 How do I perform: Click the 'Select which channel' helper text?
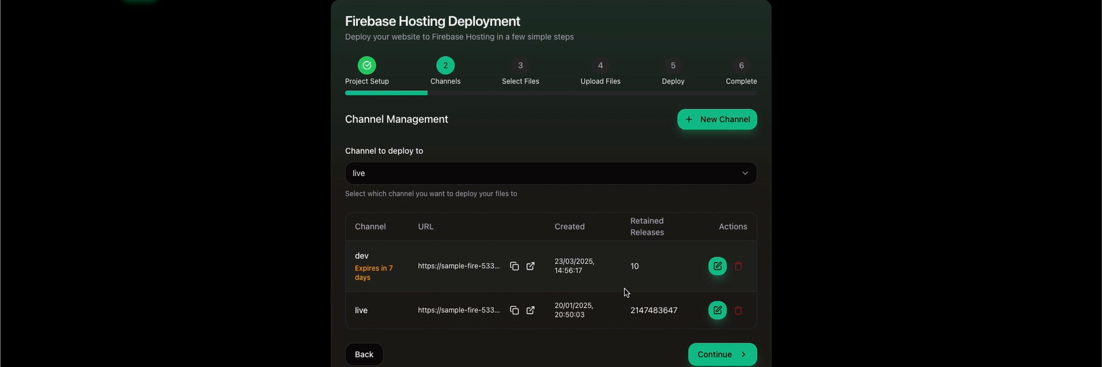pos(431,193)
